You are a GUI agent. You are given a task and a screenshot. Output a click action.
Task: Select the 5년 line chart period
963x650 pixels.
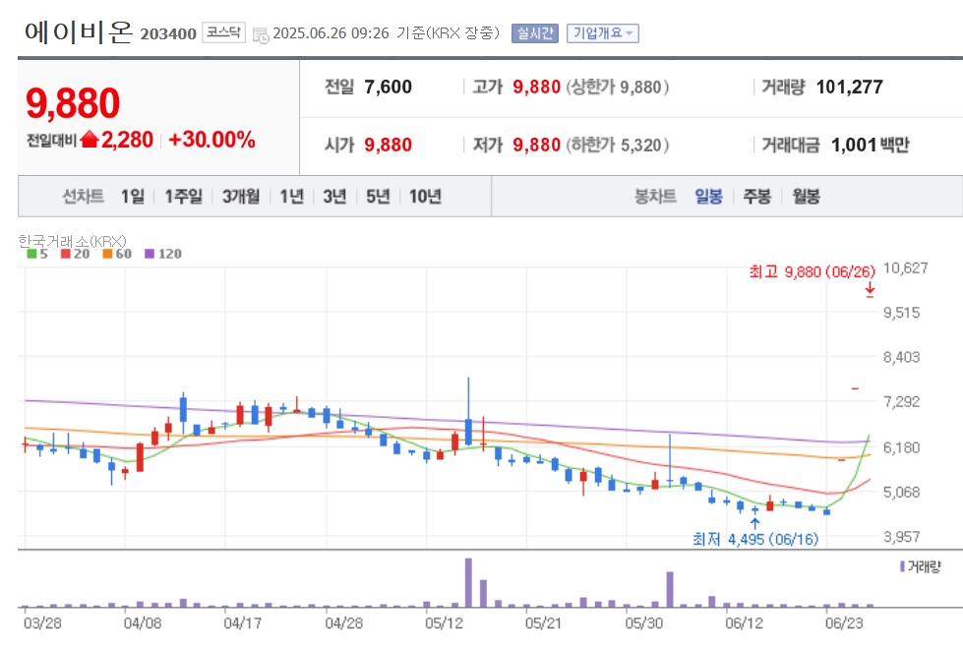(378, 197)
